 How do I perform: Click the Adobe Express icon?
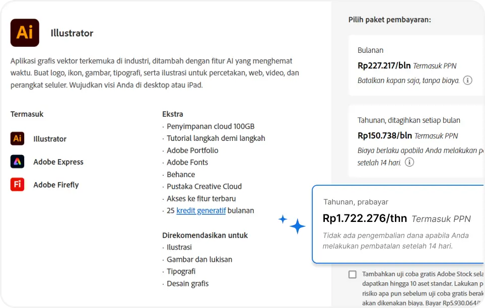pyautogui.click(x=17, y=162)
